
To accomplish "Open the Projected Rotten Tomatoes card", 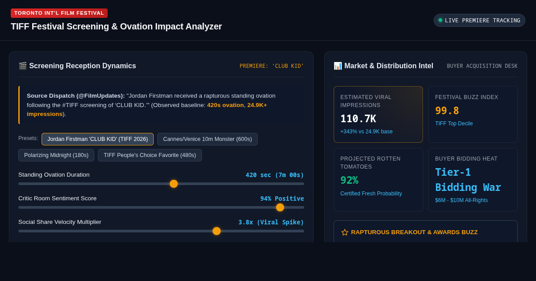I will 378,180.
